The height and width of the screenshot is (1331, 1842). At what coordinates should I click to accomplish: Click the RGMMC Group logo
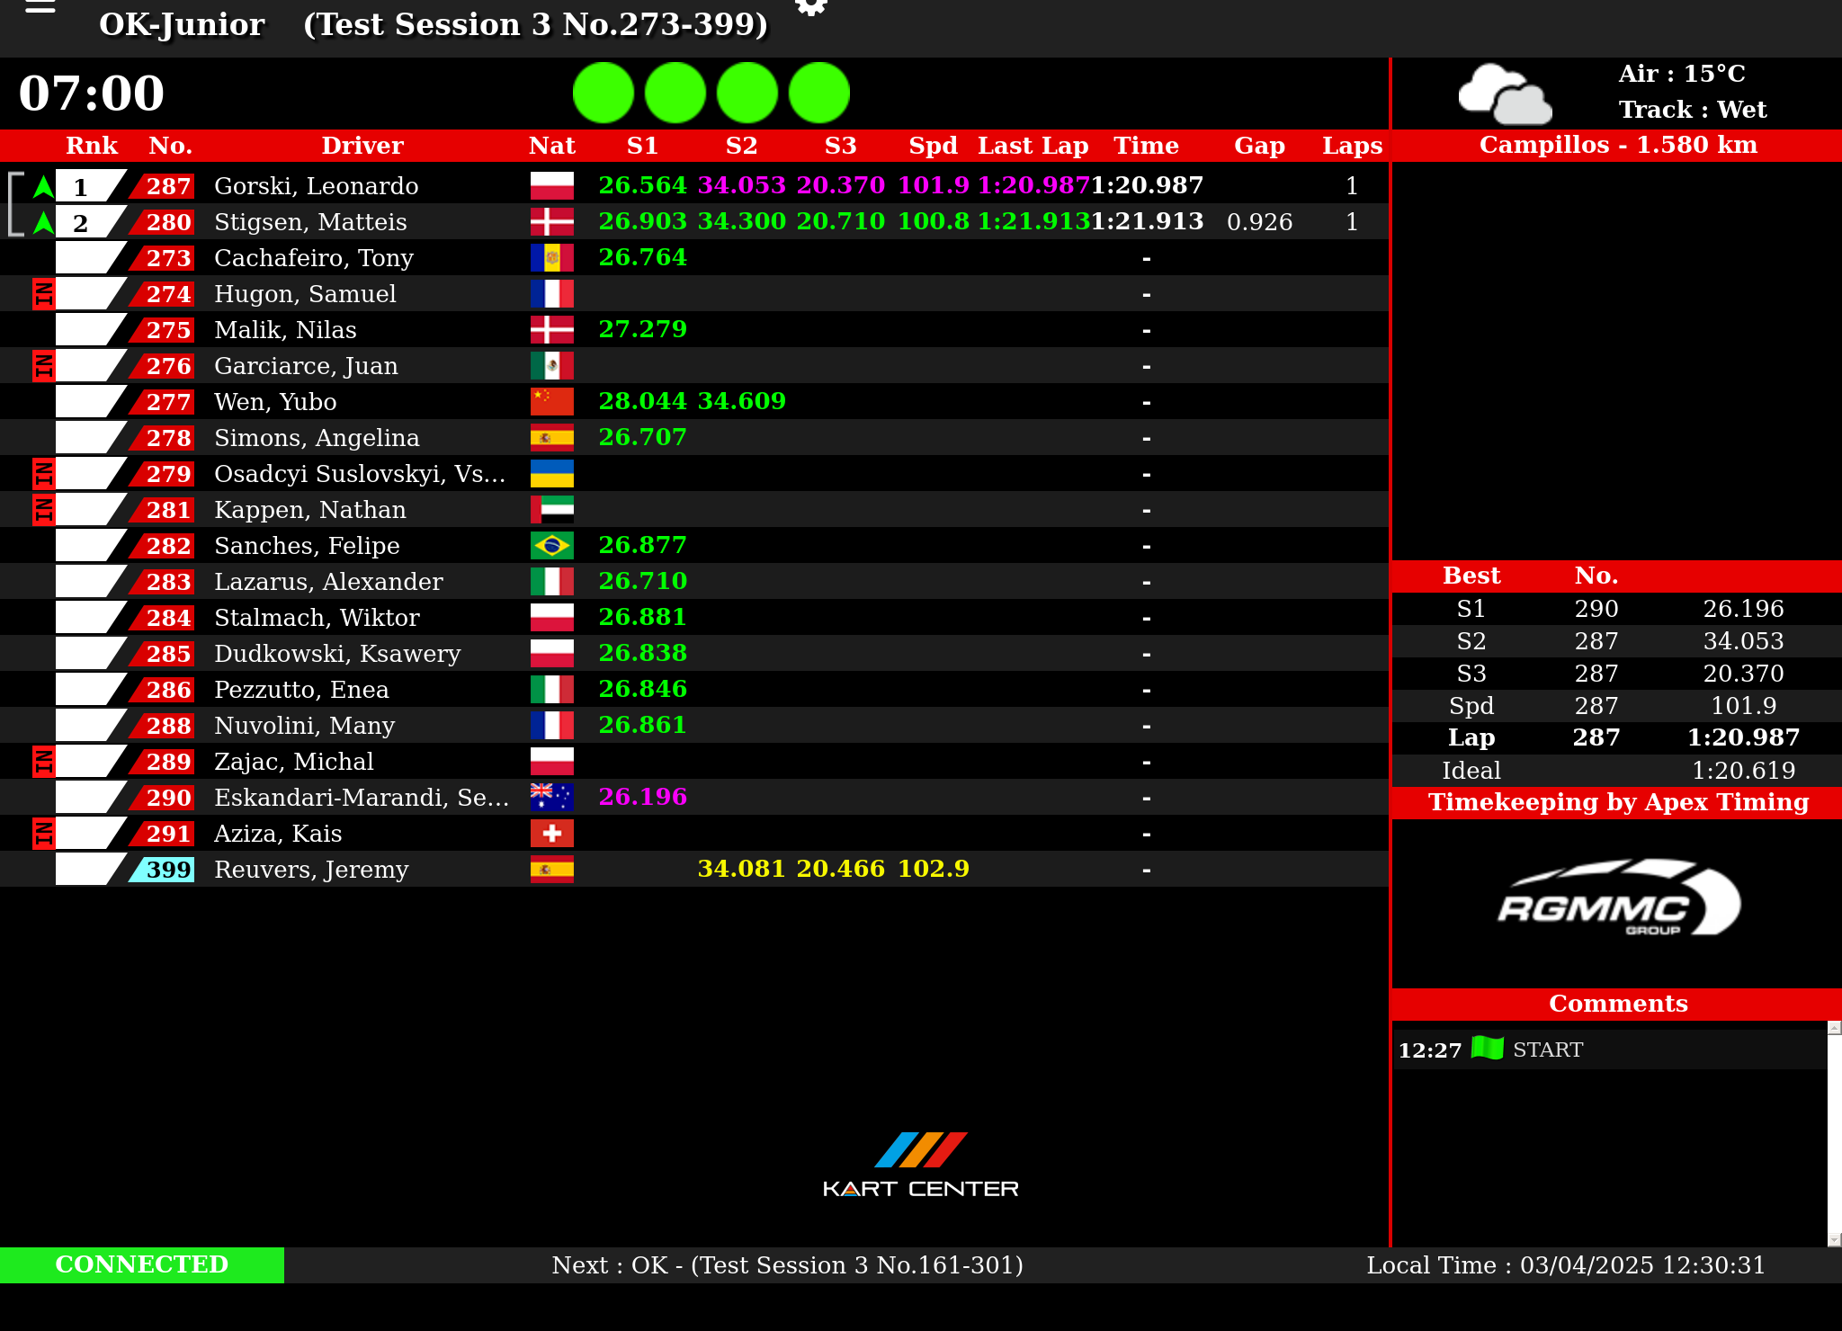tap(1618, 899)
